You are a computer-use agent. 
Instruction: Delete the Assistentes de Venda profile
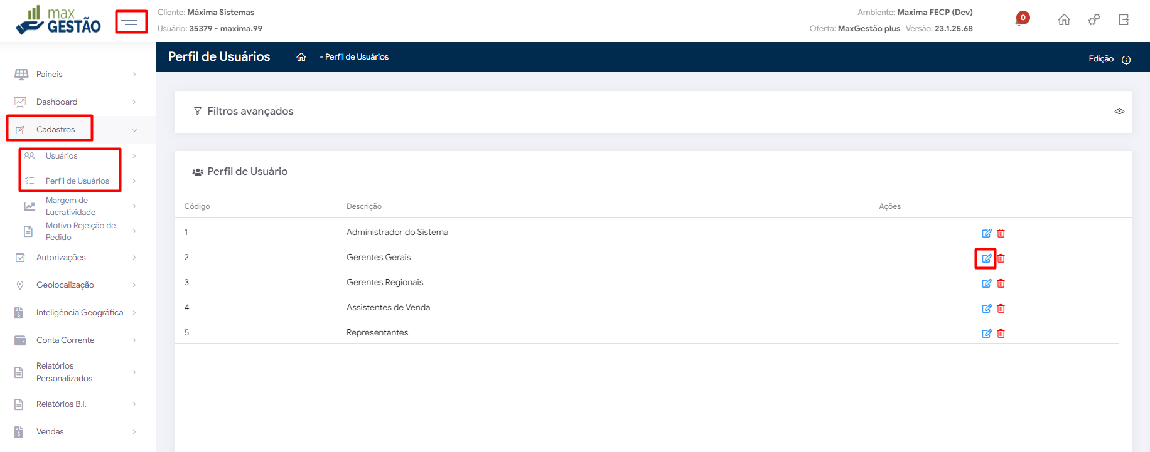[x=1001, y=308]
